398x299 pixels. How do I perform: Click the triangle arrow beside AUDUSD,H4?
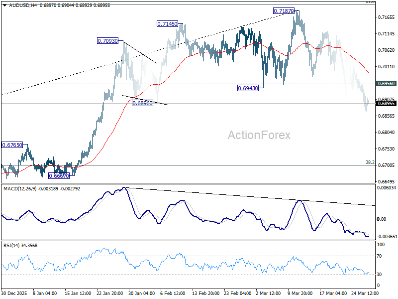click(x=5, y=5)
